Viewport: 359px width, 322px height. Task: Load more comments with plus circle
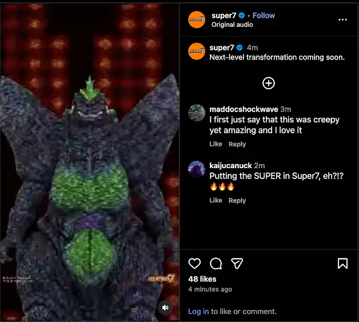pyautogui.click(x=269, y=83)
